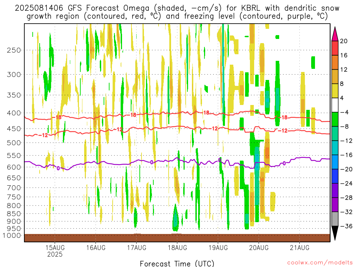Click the 16AUG date label
Screen dimensions: 356x267
pos(96,248)
